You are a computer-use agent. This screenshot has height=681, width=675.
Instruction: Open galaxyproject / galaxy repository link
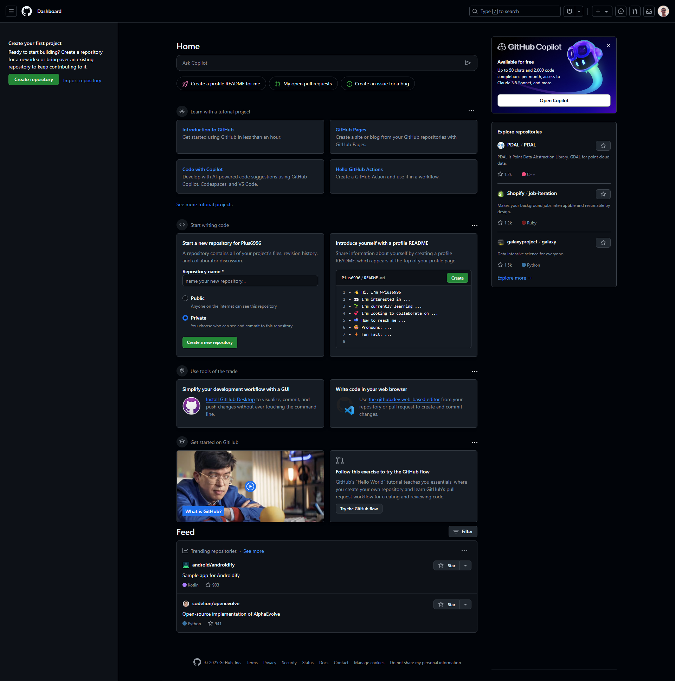[532, 242]
